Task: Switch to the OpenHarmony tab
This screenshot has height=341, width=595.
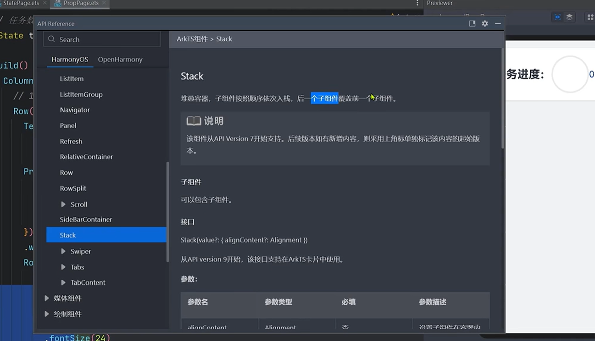Action: (120, 60)
